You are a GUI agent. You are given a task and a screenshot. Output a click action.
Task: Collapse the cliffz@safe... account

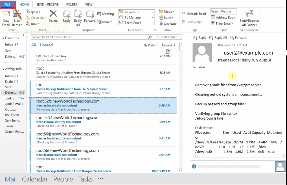pos(3,69)
